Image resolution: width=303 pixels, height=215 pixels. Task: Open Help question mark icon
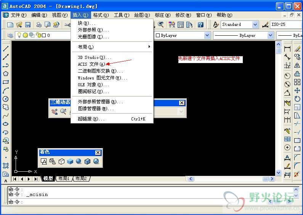click(x=200, y=25)
